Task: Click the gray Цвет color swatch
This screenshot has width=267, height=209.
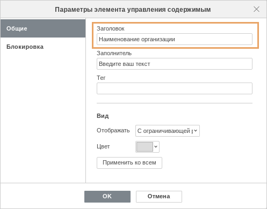Action: (x=145, y=147)
